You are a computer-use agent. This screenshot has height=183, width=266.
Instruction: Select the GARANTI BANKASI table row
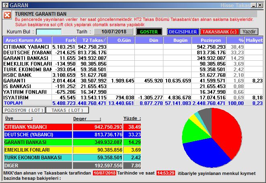133,58
